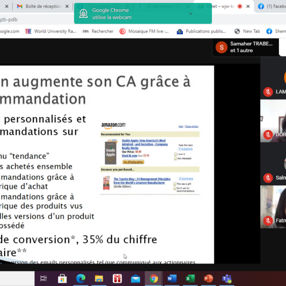Screen dimensions: 286x286
Task: Open the World University Rankings bookmark
Action: pyautogui.click(x=51, y=31)
